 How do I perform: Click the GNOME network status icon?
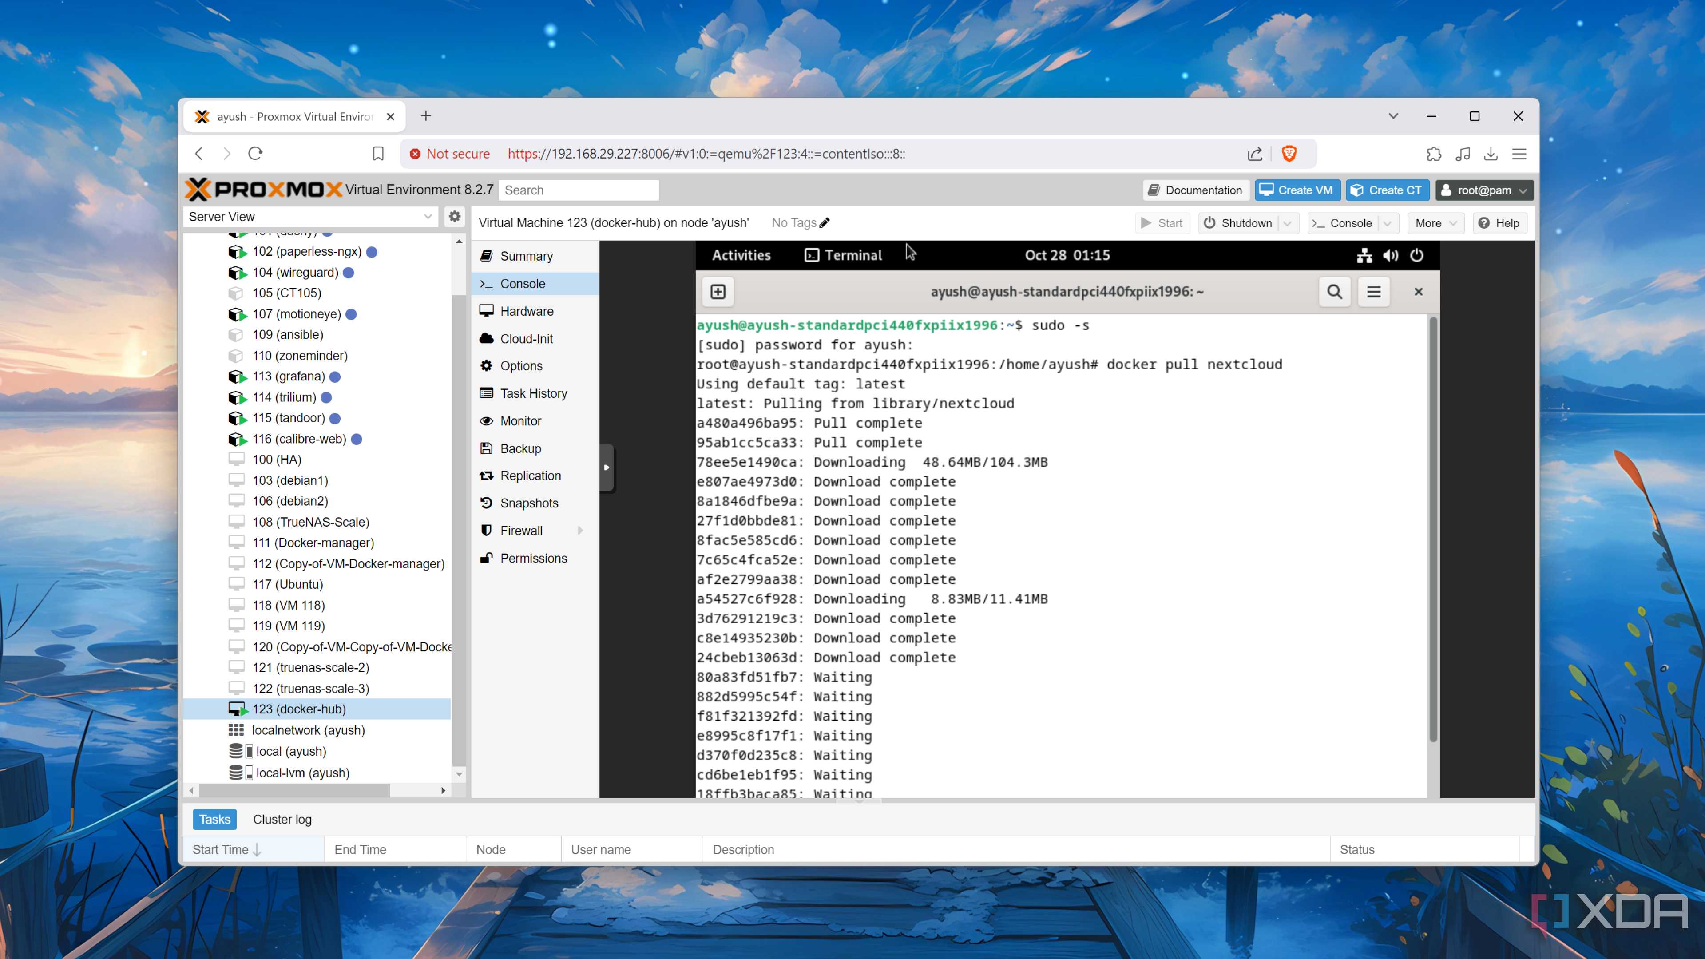click(x=1364, y=255)
